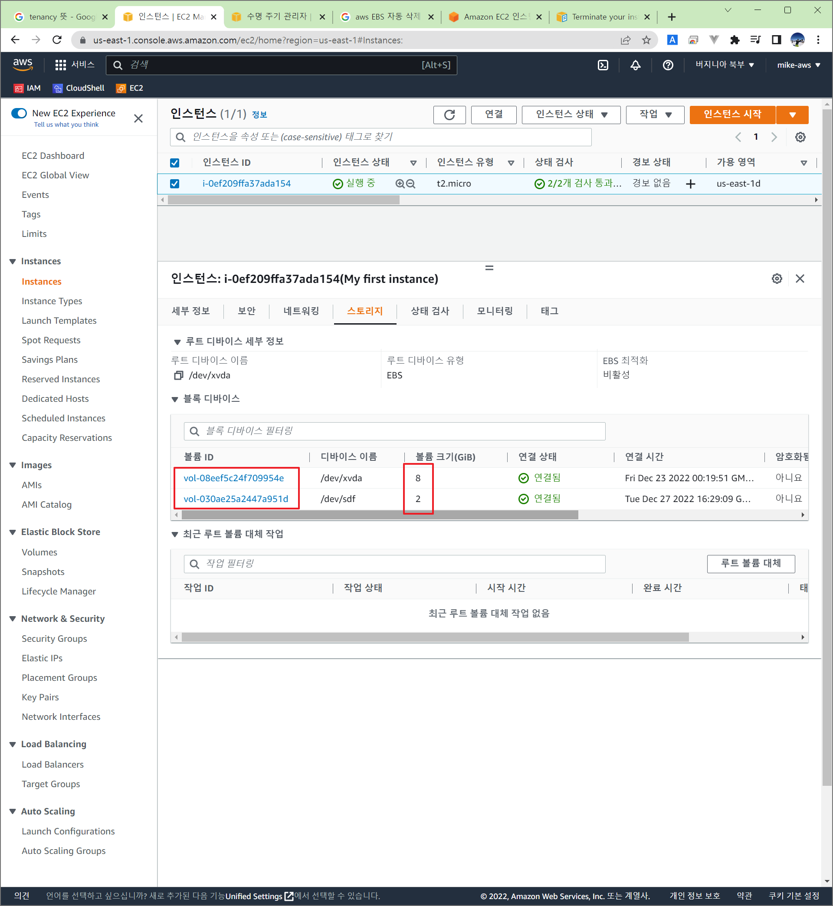Sort by the availability zone column arrow
833x906 pixels.
803,163
